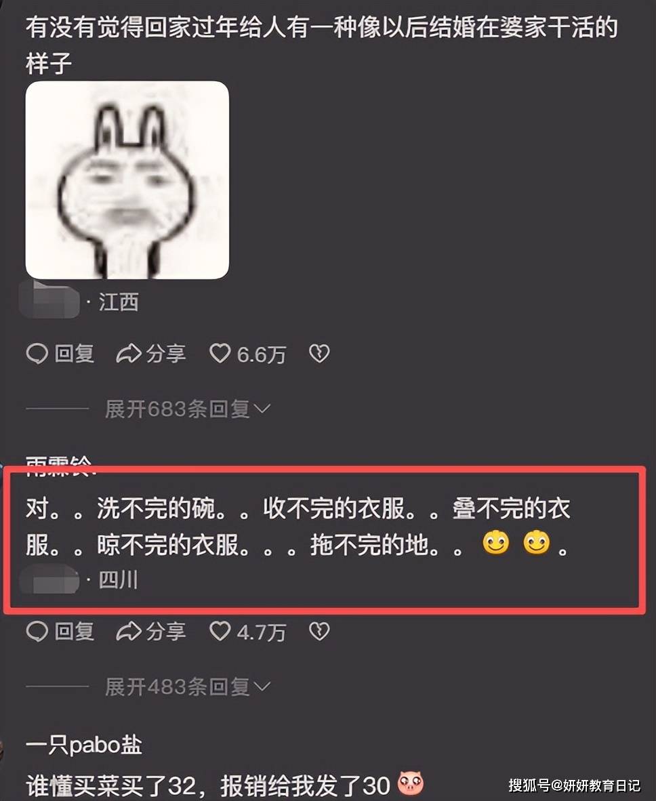This screenshot has height=801, width=656.
Task: Open the rabbit meme image thumbnail
Action: [127, 180]
